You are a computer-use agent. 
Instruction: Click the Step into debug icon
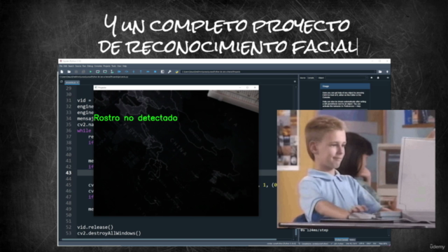[134, 71]
